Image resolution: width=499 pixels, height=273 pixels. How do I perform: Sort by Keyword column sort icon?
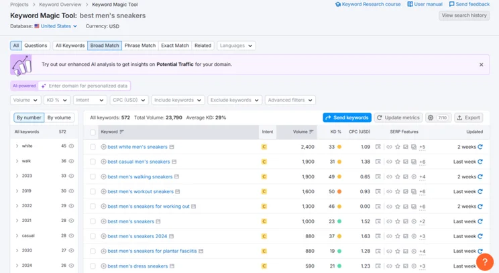[x=121, y=131]
